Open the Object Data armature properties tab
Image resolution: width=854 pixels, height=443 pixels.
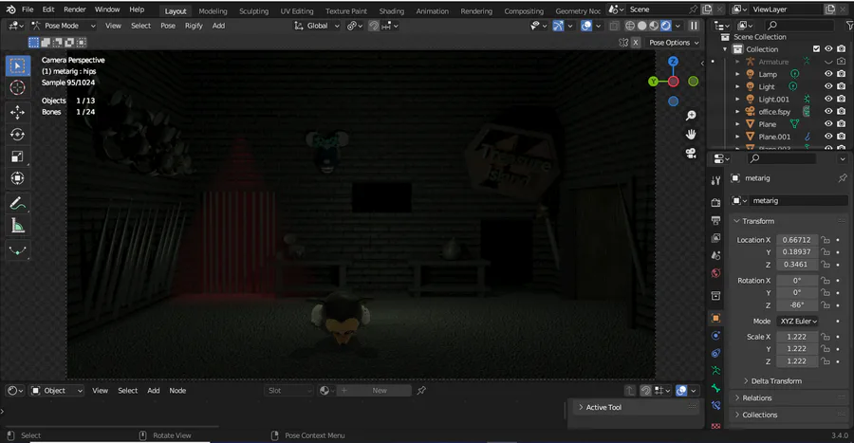pos(715,371)
